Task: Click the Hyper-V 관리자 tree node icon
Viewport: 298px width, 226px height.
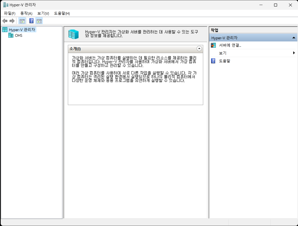Action: (5, 30)
